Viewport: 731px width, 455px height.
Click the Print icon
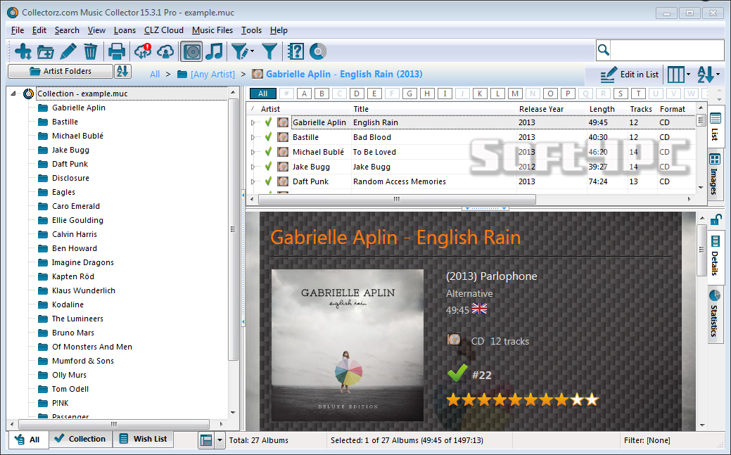click(117, 51)
